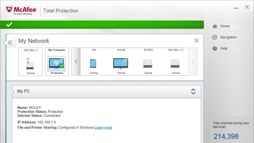Click the McAfee shield logo
The width and height of the screenshot is (254, 143).
pyautogui.click(x=9, y=10)
